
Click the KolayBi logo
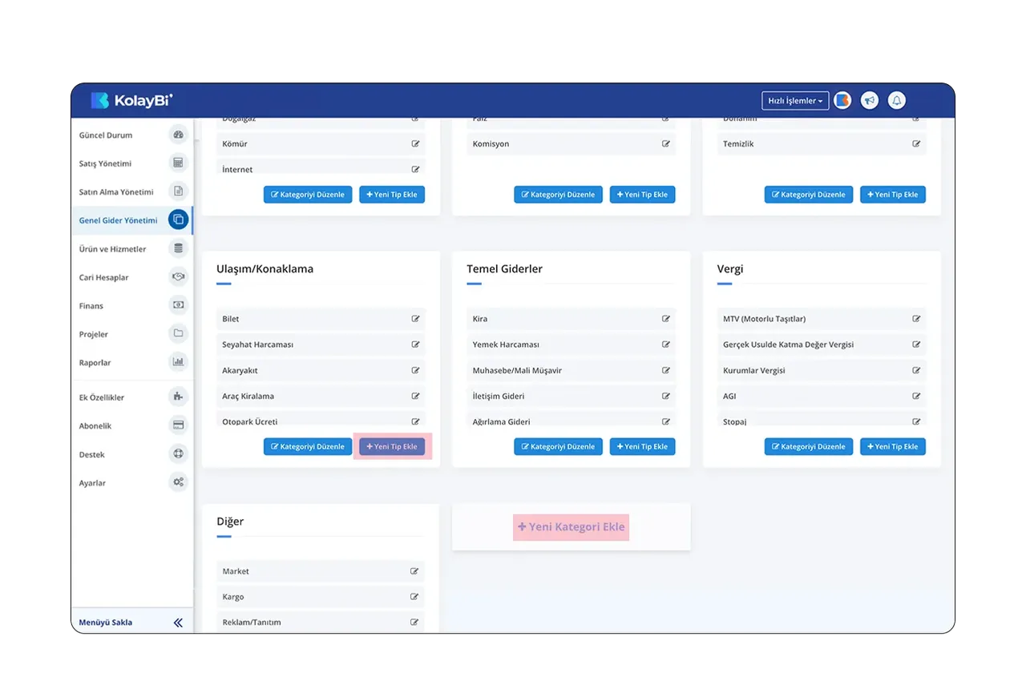click(131, 100)
